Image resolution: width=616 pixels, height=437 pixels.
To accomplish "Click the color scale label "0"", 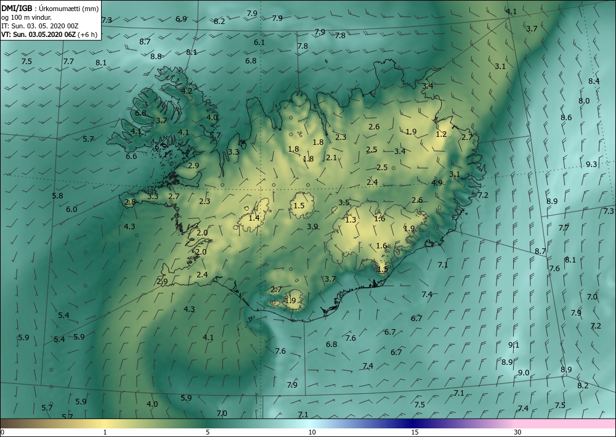I will click(x=2, y=432).
